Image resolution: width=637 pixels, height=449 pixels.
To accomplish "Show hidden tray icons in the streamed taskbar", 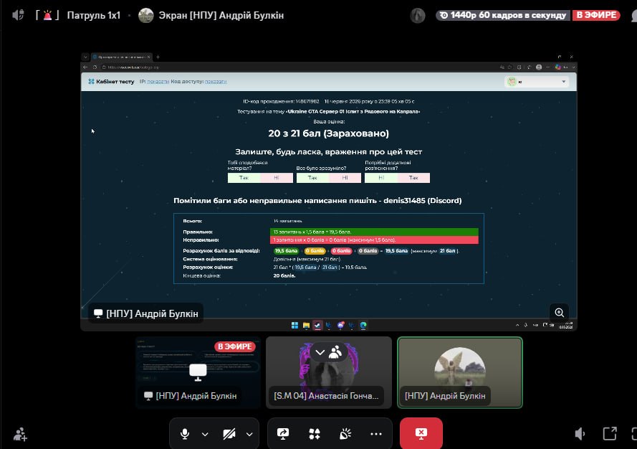I will click(517, 325).
